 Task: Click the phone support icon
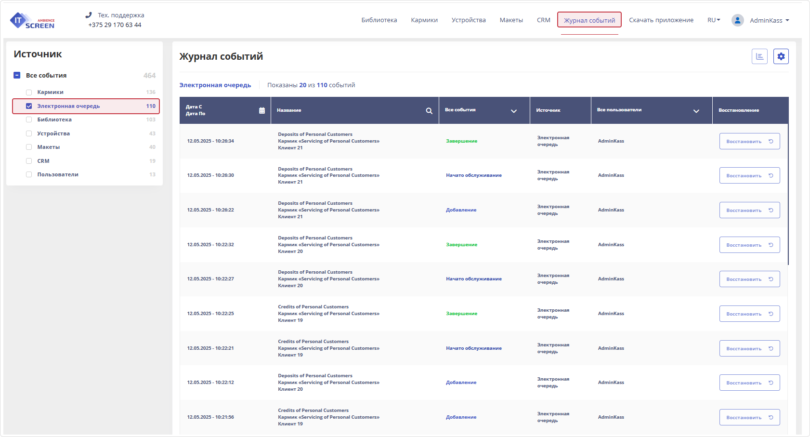[89, 15]
